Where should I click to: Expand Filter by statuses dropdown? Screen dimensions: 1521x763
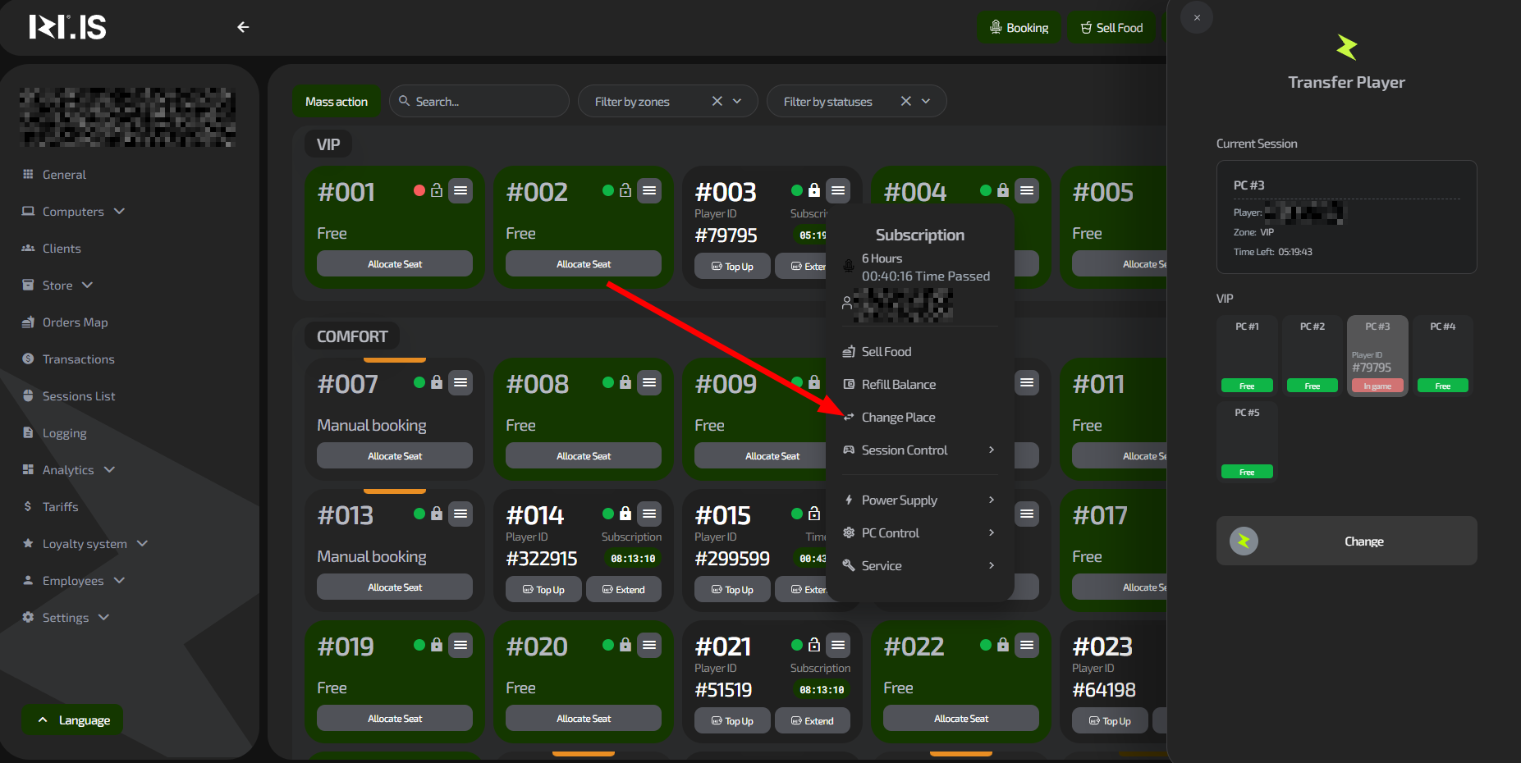click(926, 101)
